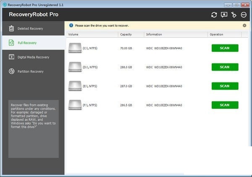
Task: Select the C: drive icon
Action: [x=75, y=48]
